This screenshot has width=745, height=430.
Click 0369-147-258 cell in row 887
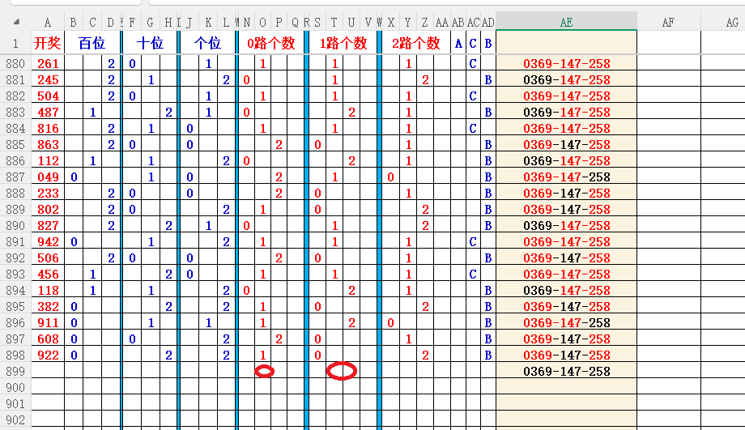pyautogui.click(x=566, y=177)
